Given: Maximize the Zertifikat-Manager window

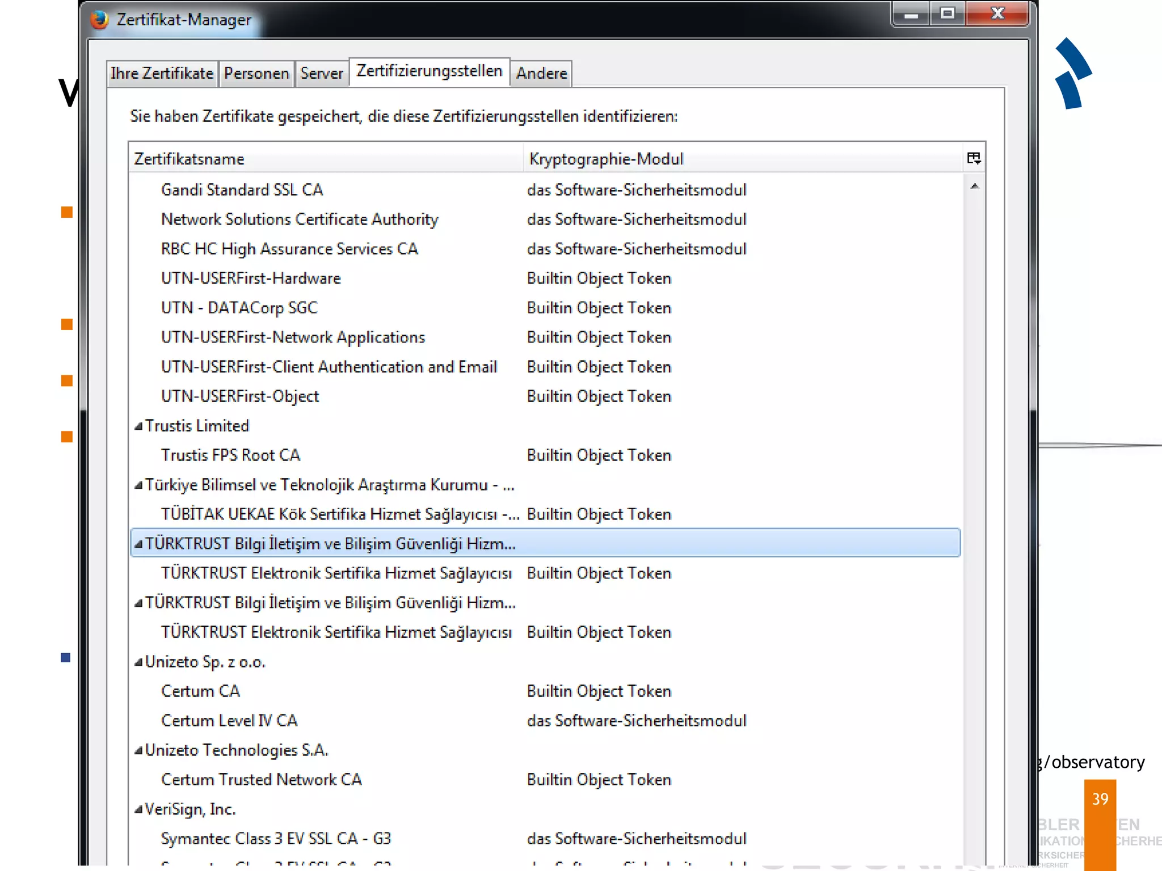Looking at the screenshot, I should point(947,14).
